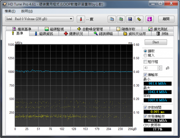Close the HD Tune Pro window

[171, 3]
